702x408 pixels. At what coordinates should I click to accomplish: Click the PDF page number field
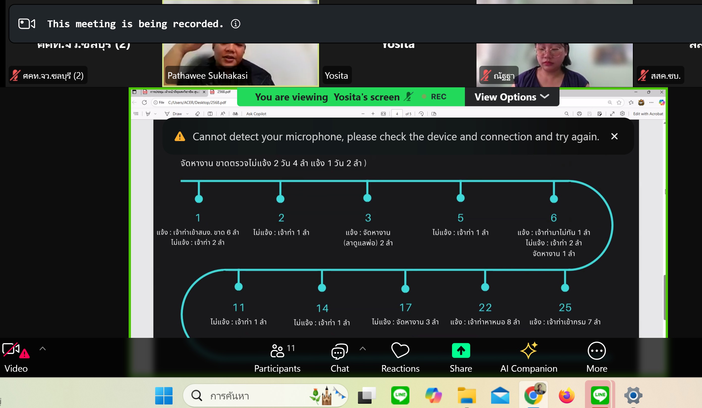point(397,114)
